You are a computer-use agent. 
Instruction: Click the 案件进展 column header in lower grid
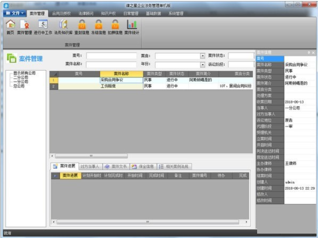[70, 176]
